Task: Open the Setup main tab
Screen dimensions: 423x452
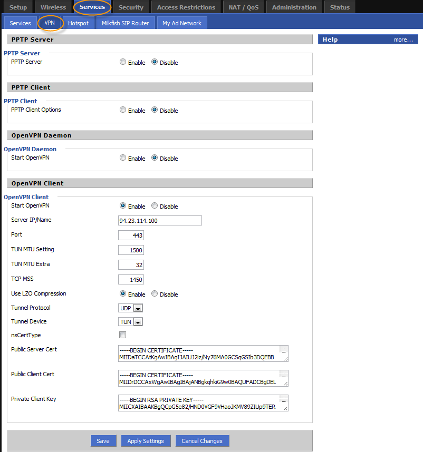Action: pos(18,7)
